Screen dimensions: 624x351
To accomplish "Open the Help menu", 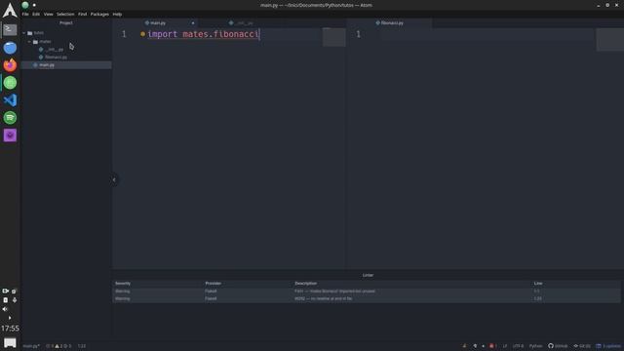I will click(x=117, y=14).
